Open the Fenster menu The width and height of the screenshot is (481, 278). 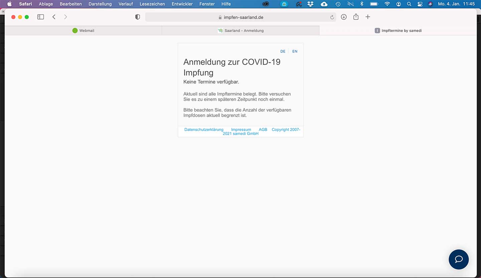click(207, 4)
